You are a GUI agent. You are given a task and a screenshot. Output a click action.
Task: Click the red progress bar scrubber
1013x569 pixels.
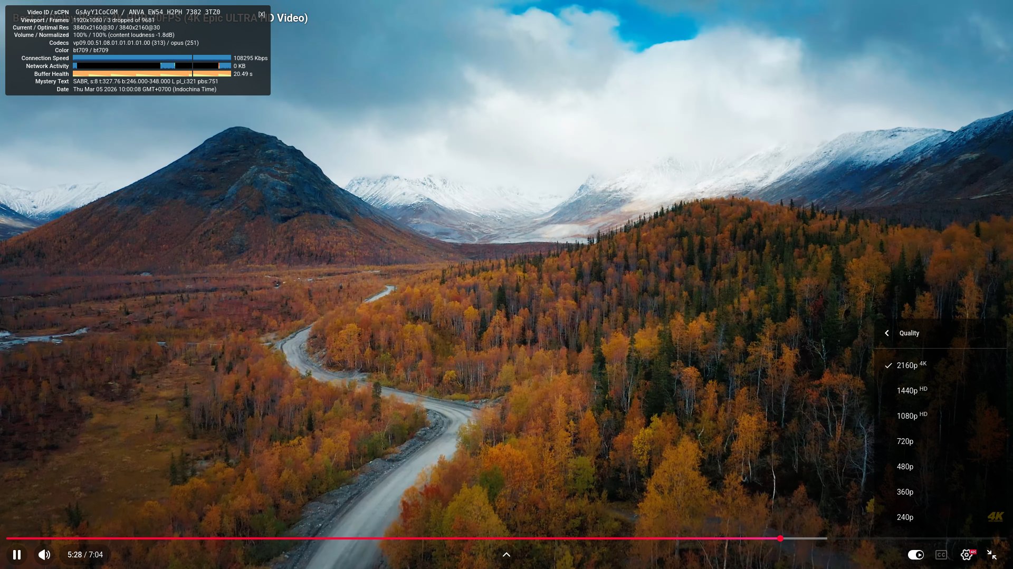pos(780,538)
